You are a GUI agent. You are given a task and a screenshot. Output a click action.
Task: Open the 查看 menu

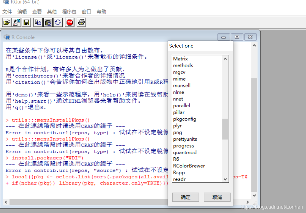click(37, 12)
